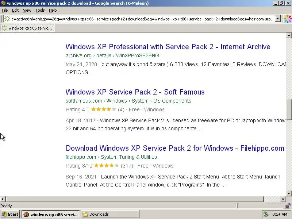Minimize the K-Meleon window
Image resolution: width=292 pixels, height=219 pixels.
276,3
